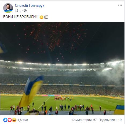Click the players gathered at midfield in photo
This screenshot has height=124, width=125.
pyautogui.click(x=64, y=99)
